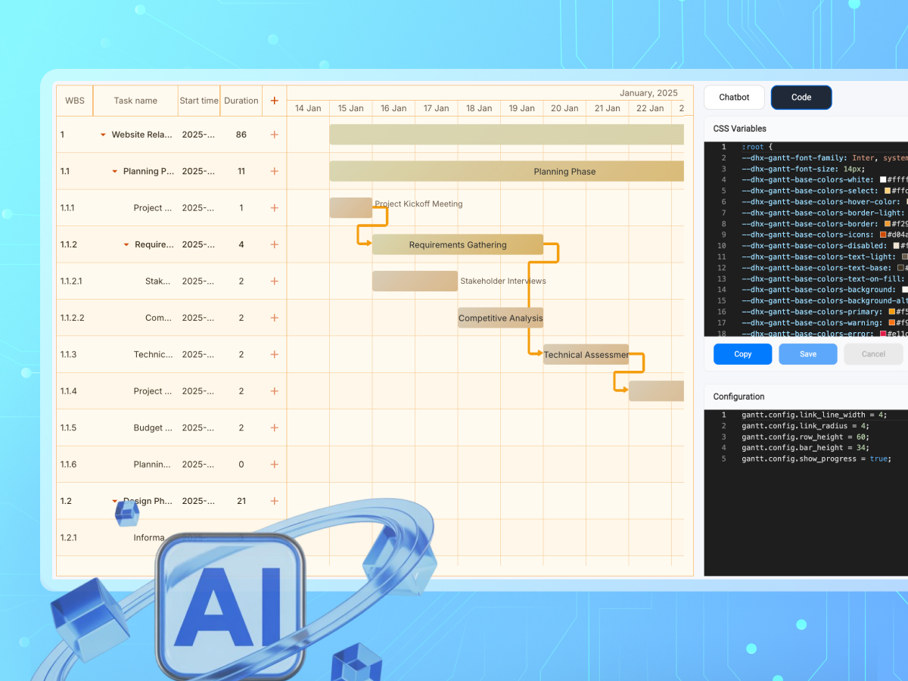Click the January, 2025 month header
This screenshot has height=681, width=908.
pos(648,93)
